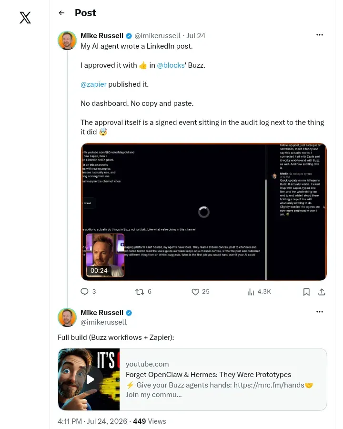The image size is (343, 429).
Task: Click Mike Russell's top profile avatar
Action: pyautogui.click(x=67, y=41)
